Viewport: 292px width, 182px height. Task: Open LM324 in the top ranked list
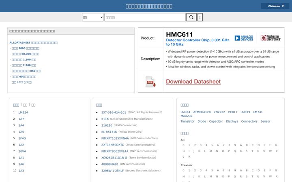[23, 112]
